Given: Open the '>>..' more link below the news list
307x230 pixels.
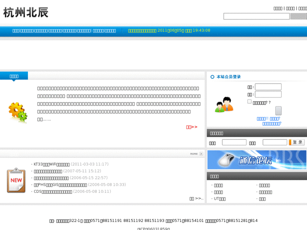Looking at the screenshot, I should 196,199.
